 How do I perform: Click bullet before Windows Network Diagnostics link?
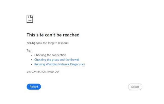coord(32,65)
